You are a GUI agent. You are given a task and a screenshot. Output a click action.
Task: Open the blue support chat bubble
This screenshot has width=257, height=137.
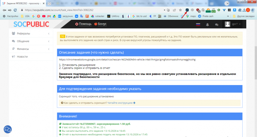click(8, 129)
